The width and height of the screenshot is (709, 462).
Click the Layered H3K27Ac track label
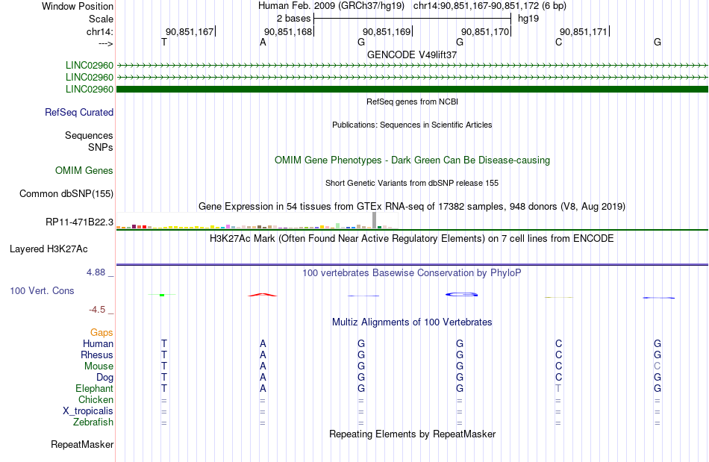pos(49,249)
